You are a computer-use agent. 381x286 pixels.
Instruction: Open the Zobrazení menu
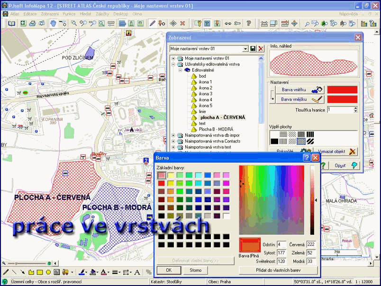coord(50,14)
